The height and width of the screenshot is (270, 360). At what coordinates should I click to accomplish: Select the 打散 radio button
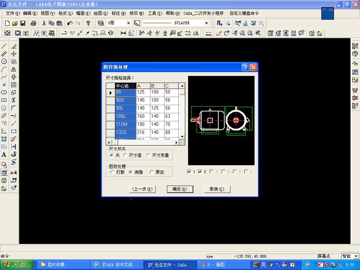(112, 172)
